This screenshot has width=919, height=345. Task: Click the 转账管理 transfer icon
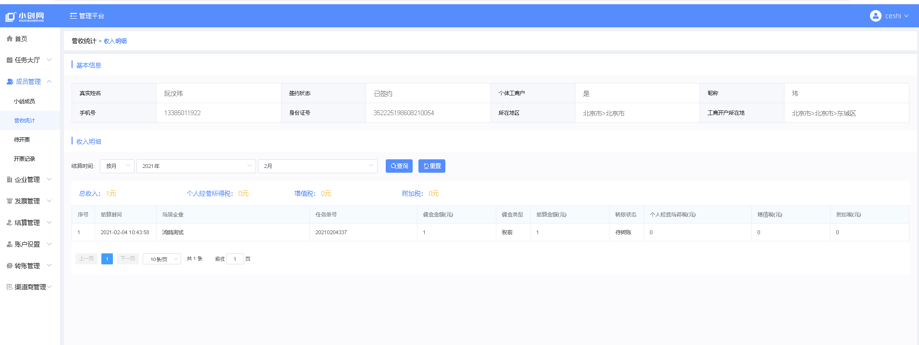click(10, 265)
